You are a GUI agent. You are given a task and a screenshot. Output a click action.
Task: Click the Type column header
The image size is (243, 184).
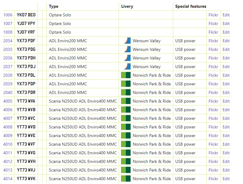pyautogui.click(x=54, y=6)
